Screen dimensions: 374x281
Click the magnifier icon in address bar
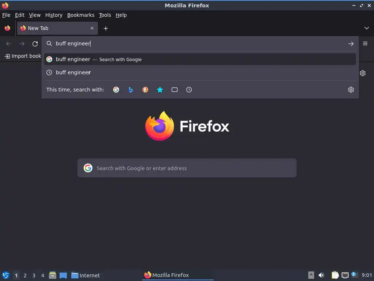click(49, 44)
